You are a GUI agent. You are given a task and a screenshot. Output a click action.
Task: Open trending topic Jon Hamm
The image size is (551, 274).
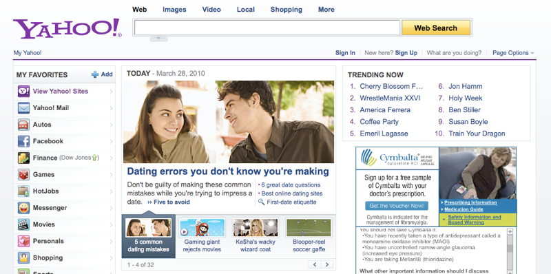(466, 87)
